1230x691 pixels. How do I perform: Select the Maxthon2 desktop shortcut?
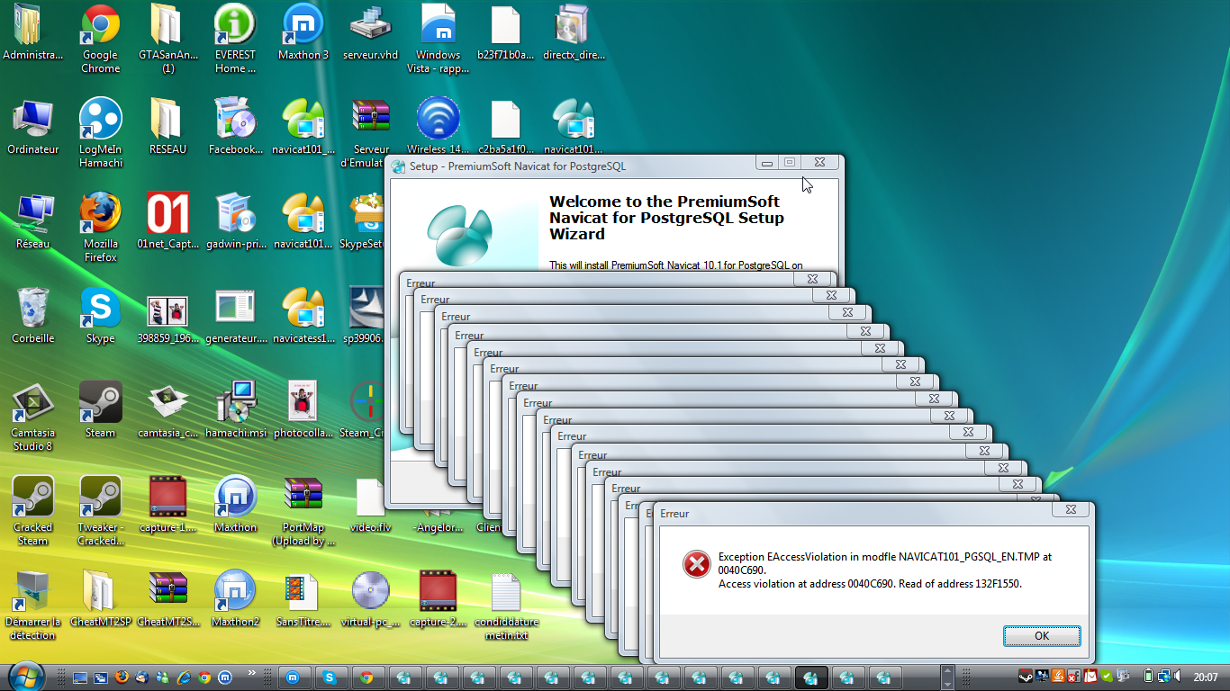click(x=235, y=599)
